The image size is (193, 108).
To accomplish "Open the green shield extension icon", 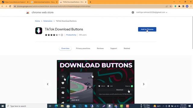I will click(x=176, y=6).
